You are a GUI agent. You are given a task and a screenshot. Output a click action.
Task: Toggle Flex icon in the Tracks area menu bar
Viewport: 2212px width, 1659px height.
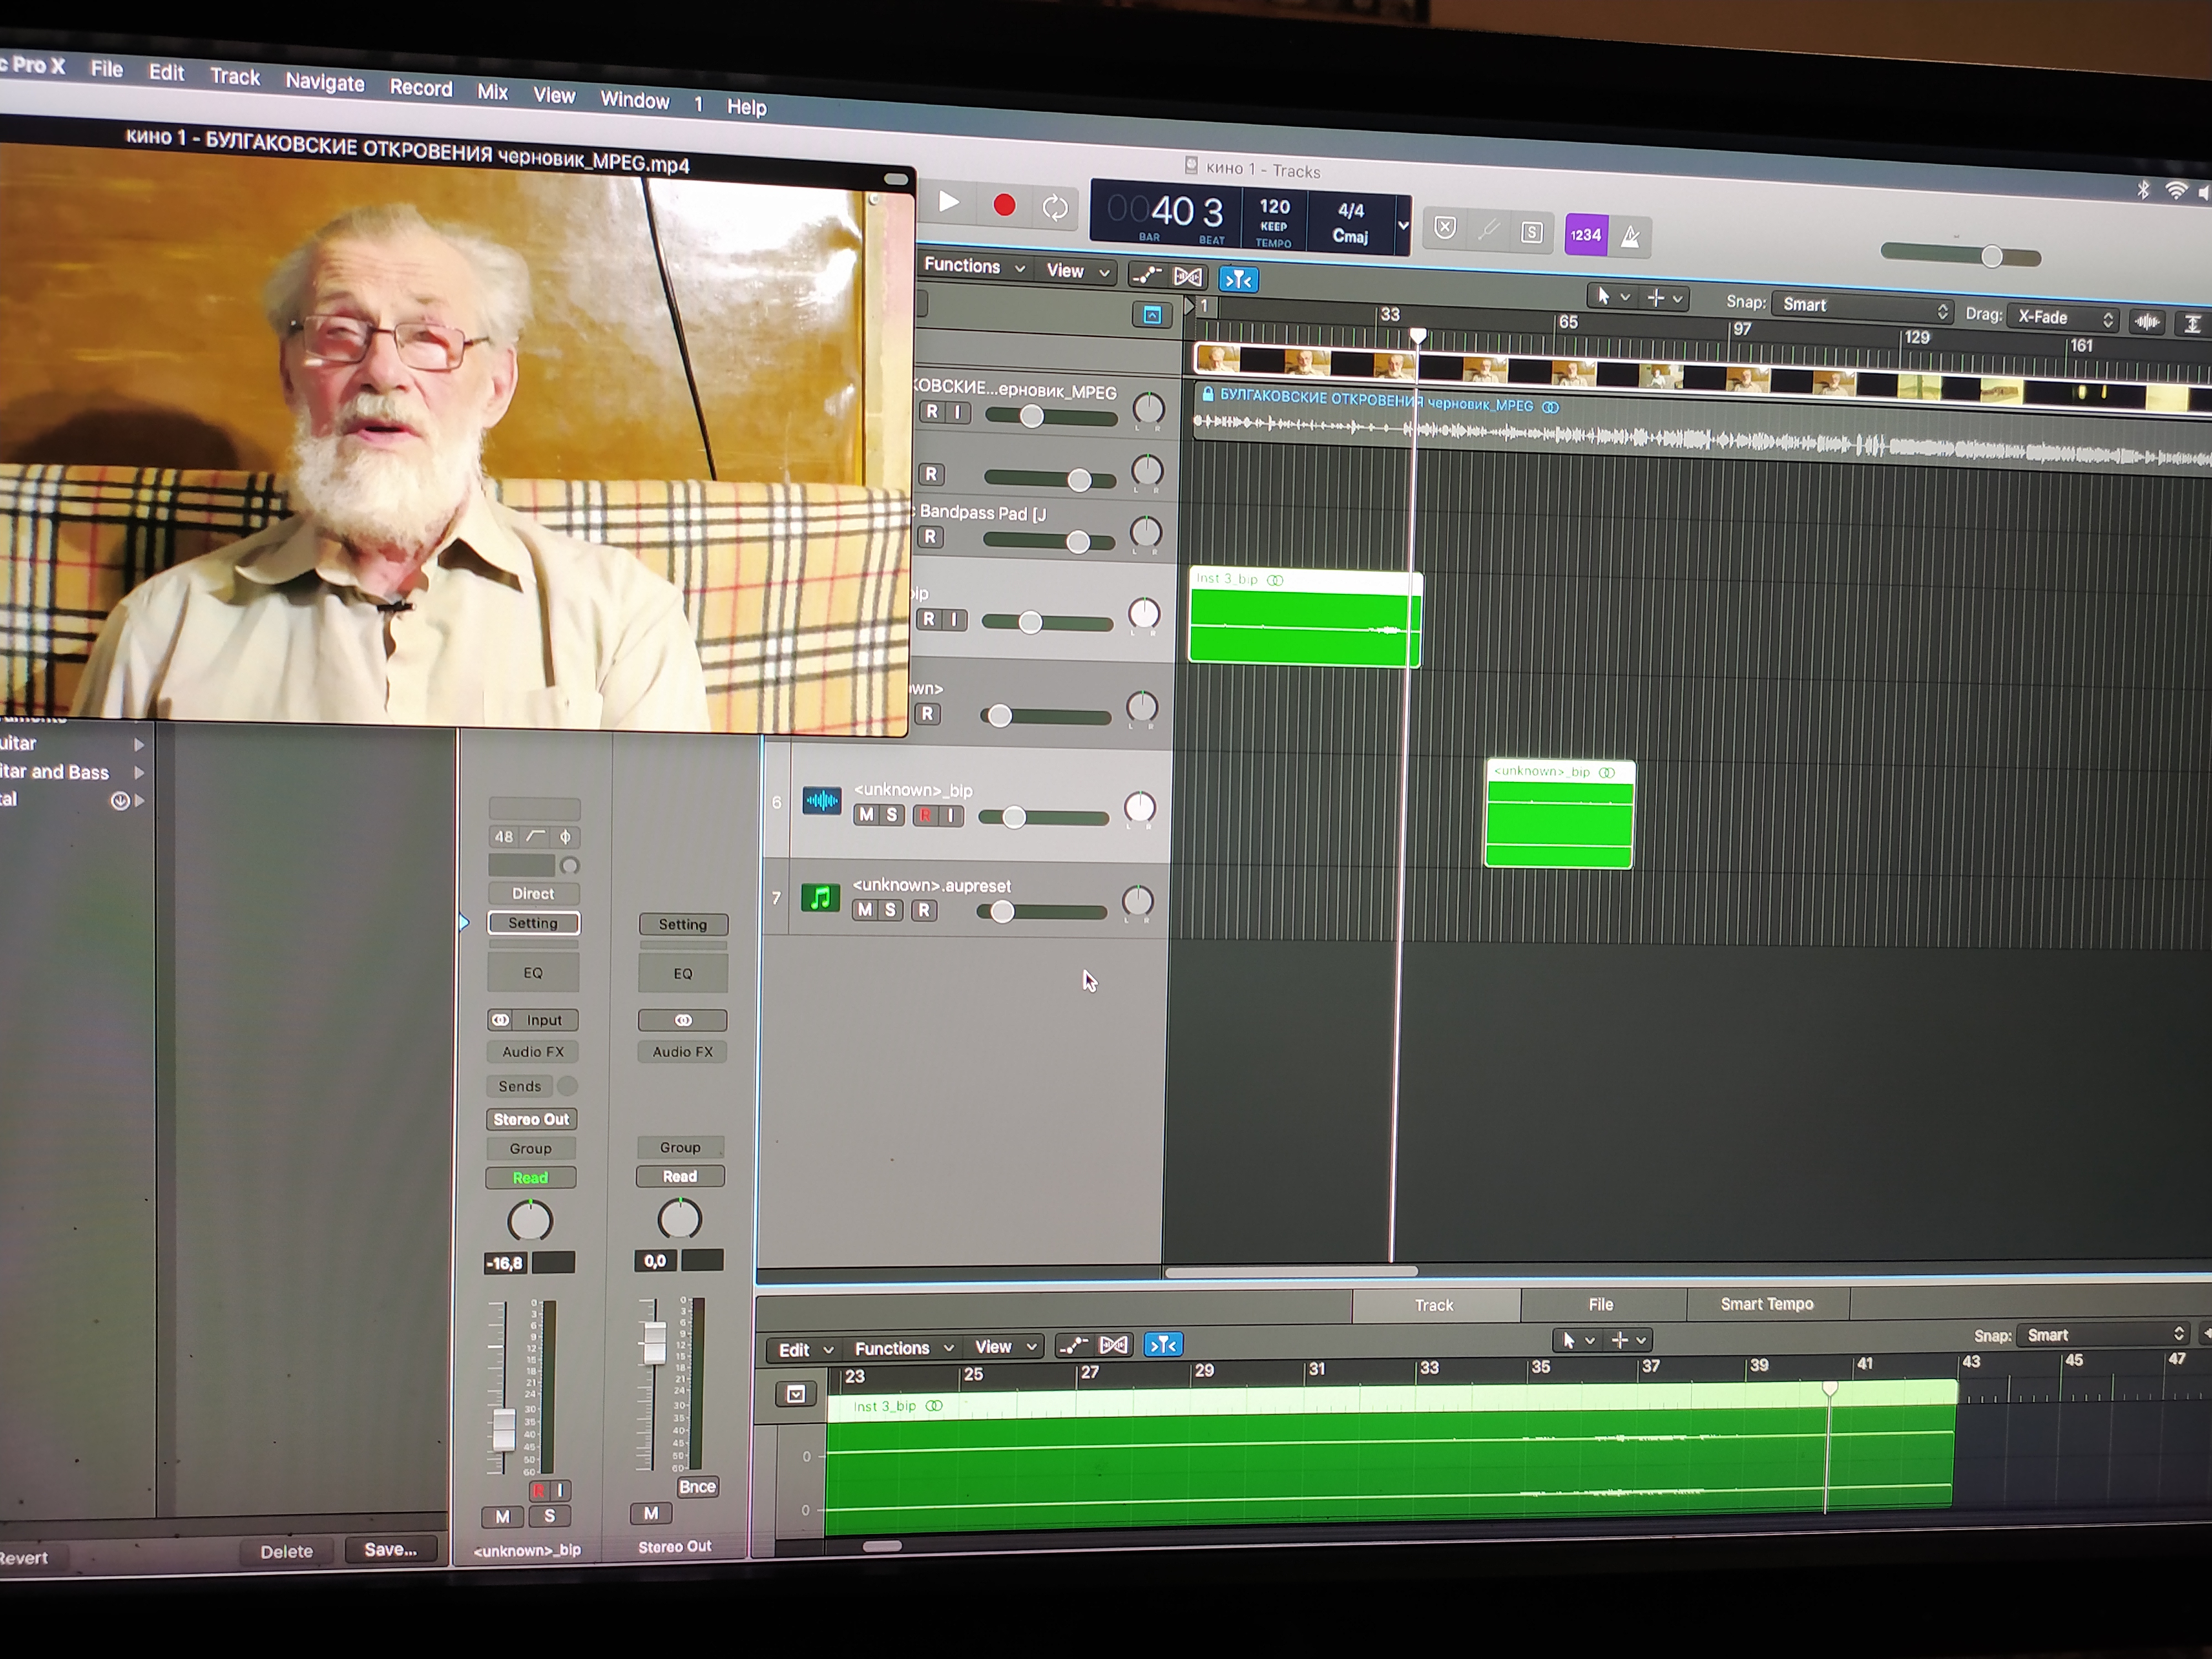click(1188, 277)
